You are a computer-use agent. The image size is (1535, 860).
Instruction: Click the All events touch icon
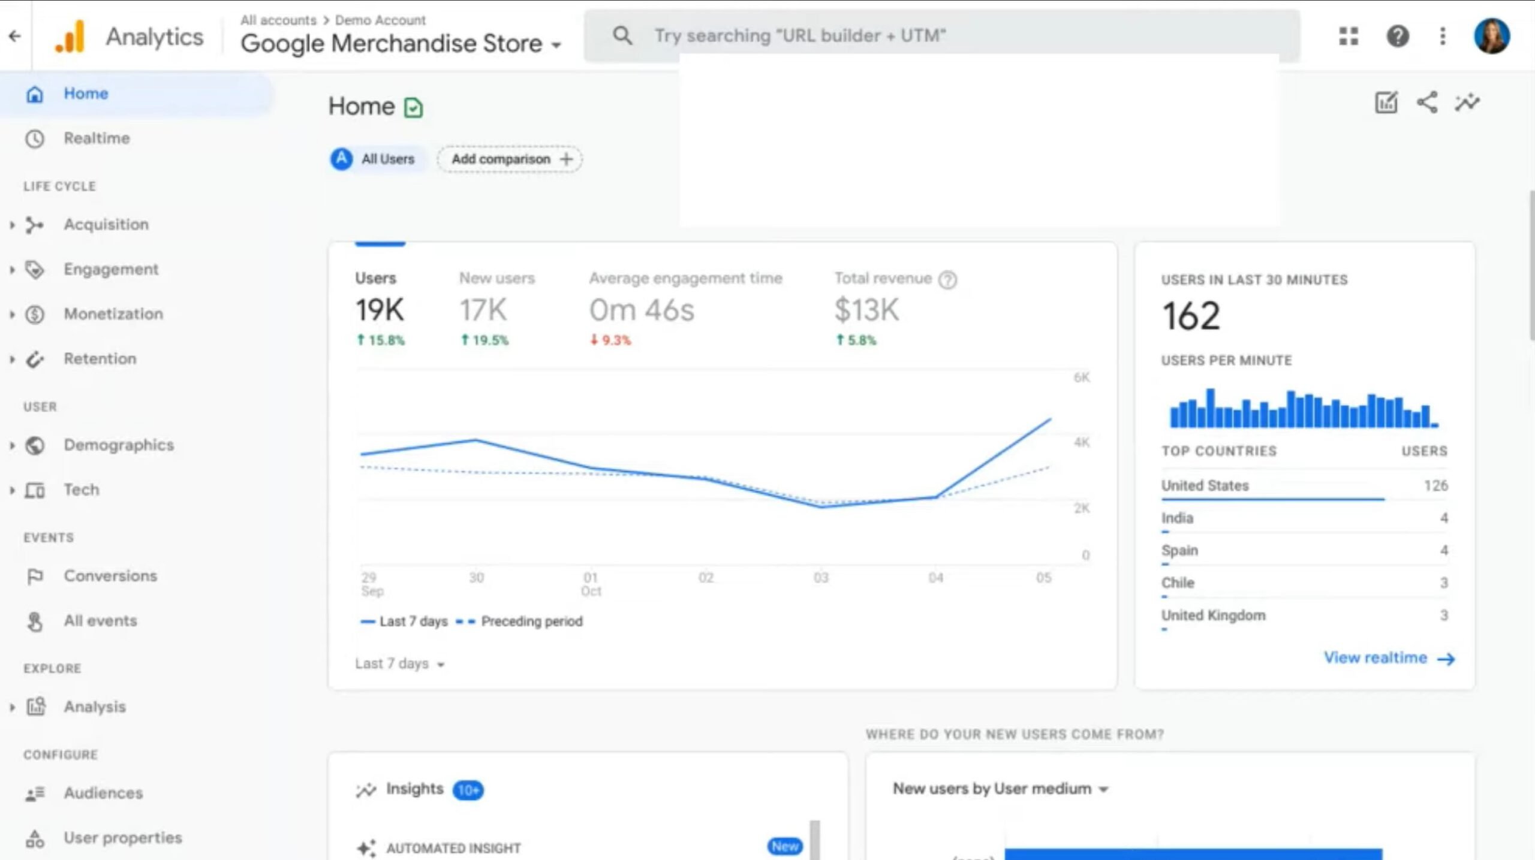tap(35, 621)
